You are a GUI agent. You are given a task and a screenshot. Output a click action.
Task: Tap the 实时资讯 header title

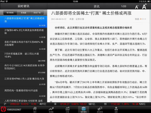tap(24, 6)
